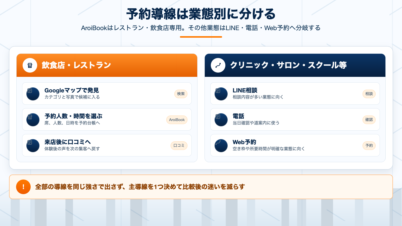Click the 予約 tag on the Web予約 row
The width and height of the screenshot is (402, 226).
369,145
